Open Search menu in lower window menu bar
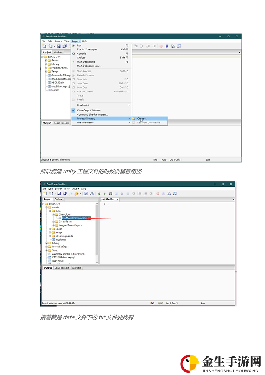Viewport: 265px width, 375px height. pos(58,189)
